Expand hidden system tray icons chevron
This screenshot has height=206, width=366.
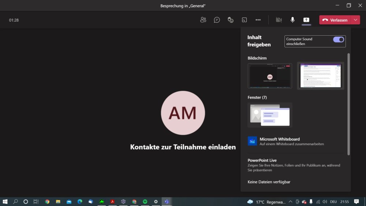tap(290, 202)
